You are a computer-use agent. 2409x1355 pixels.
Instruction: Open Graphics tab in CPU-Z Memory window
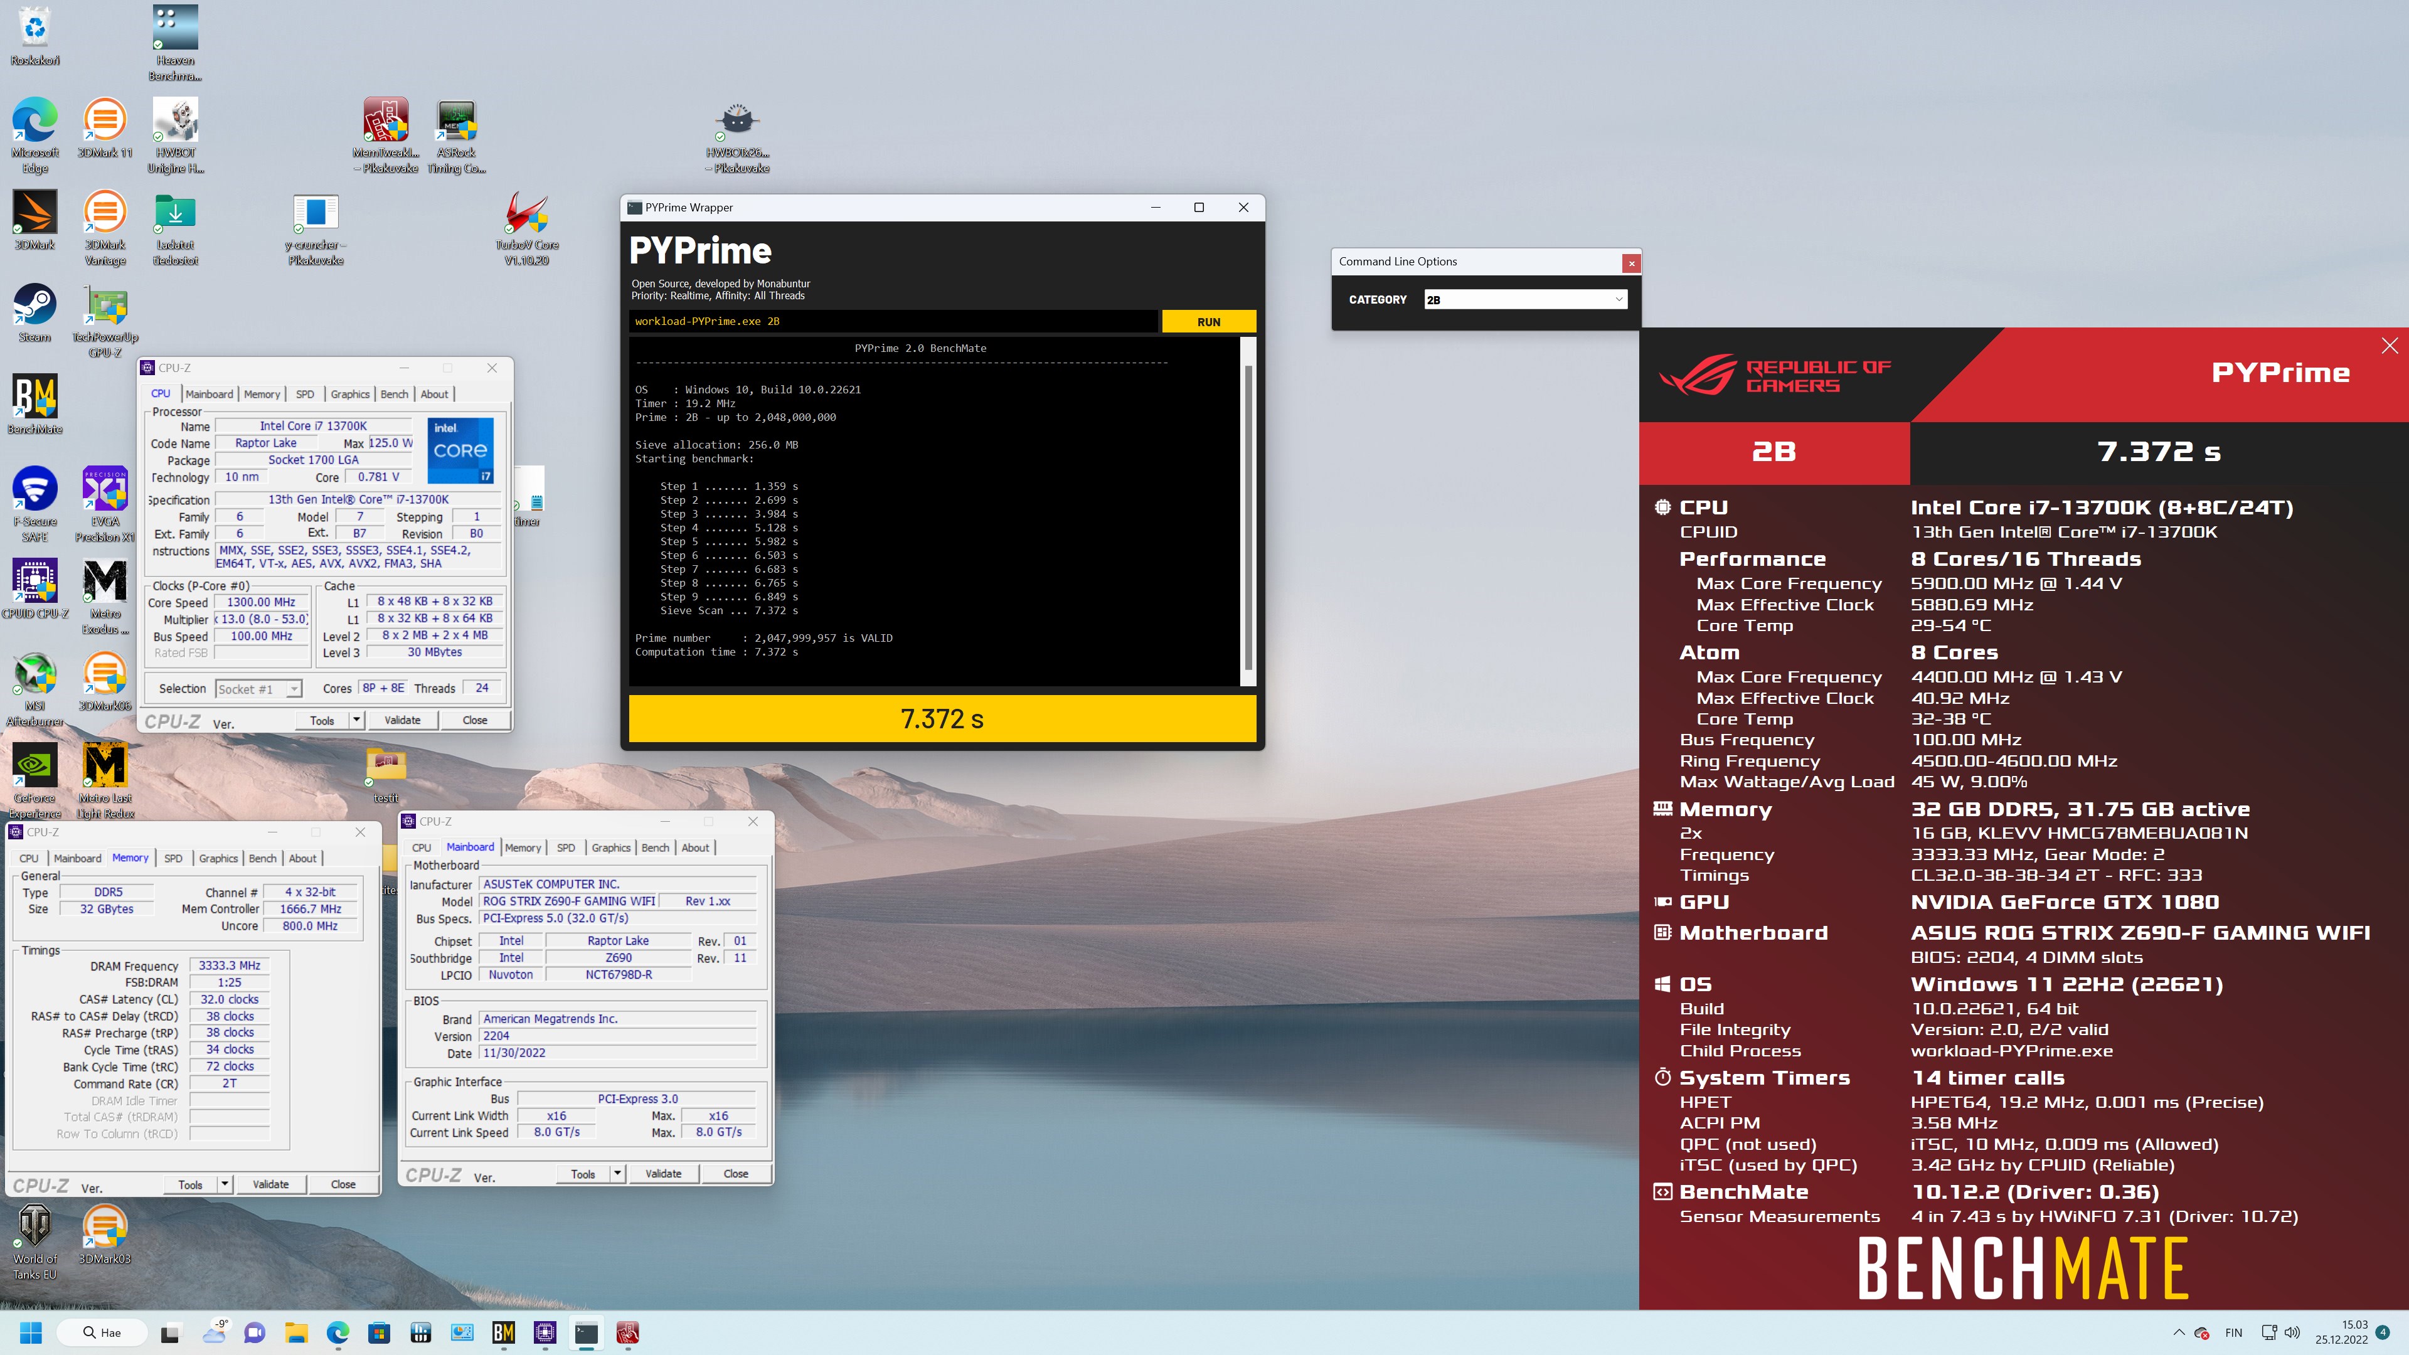click(218, 858)
